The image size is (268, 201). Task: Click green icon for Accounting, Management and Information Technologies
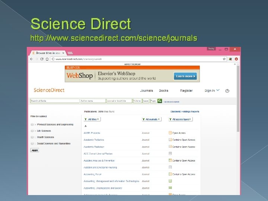click(x=170, y=181)
